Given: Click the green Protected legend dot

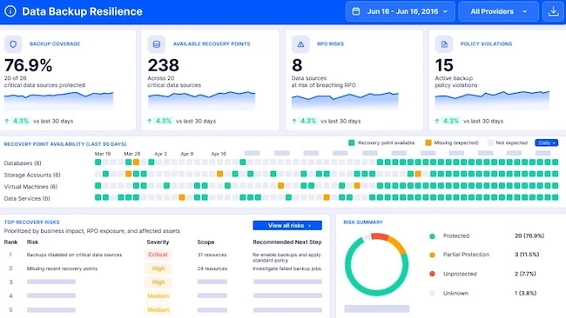Looking at the screenshot, I should [432, 236].
